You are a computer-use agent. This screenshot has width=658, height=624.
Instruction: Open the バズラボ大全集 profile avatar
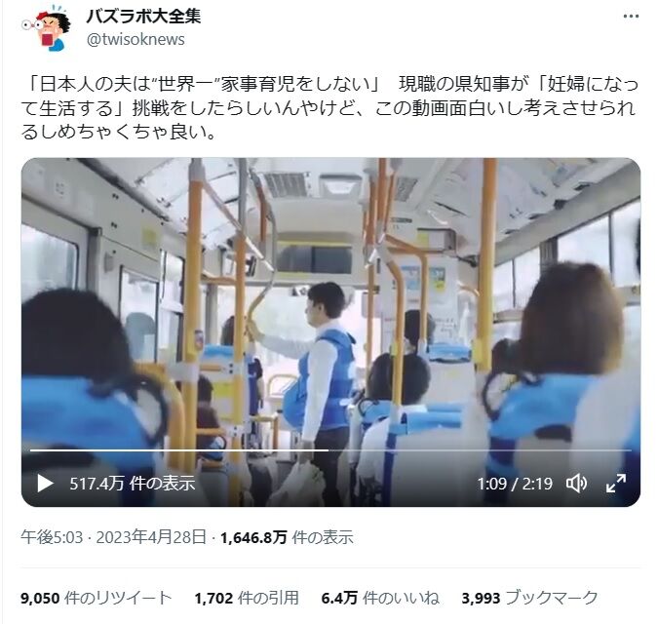click(x=47, y=28)
